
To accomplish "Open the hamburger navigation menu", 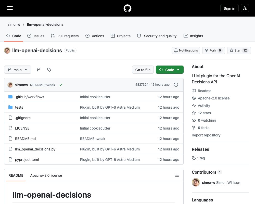I will [x=10, y=8].
